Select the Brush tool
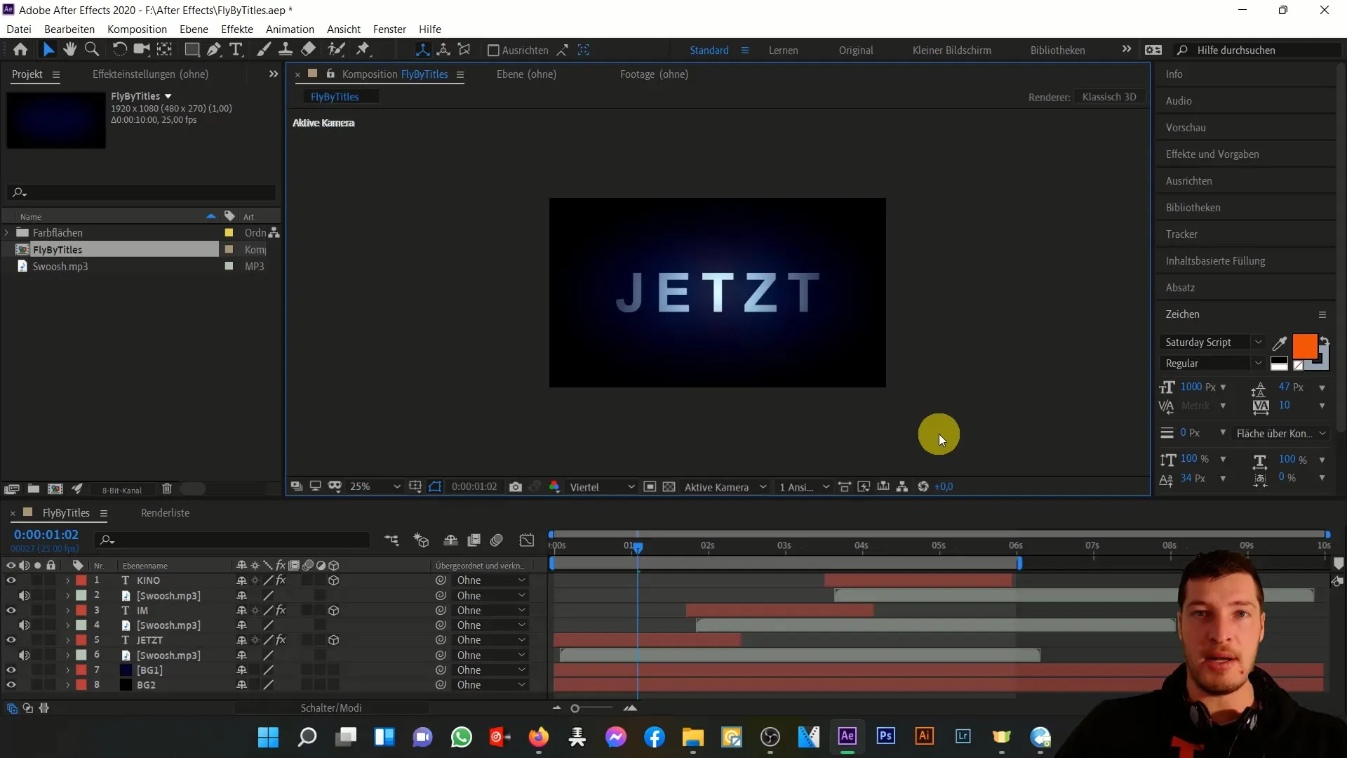The image size is (1347, 758). point(264,50)
